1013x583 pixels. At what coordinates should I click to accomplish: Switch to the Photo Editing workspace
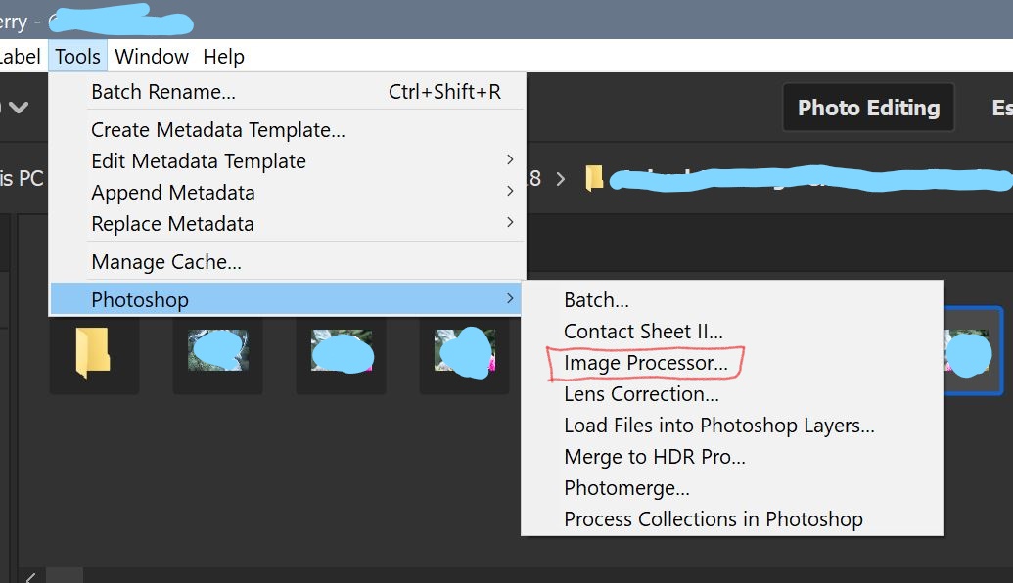(868, 108)
